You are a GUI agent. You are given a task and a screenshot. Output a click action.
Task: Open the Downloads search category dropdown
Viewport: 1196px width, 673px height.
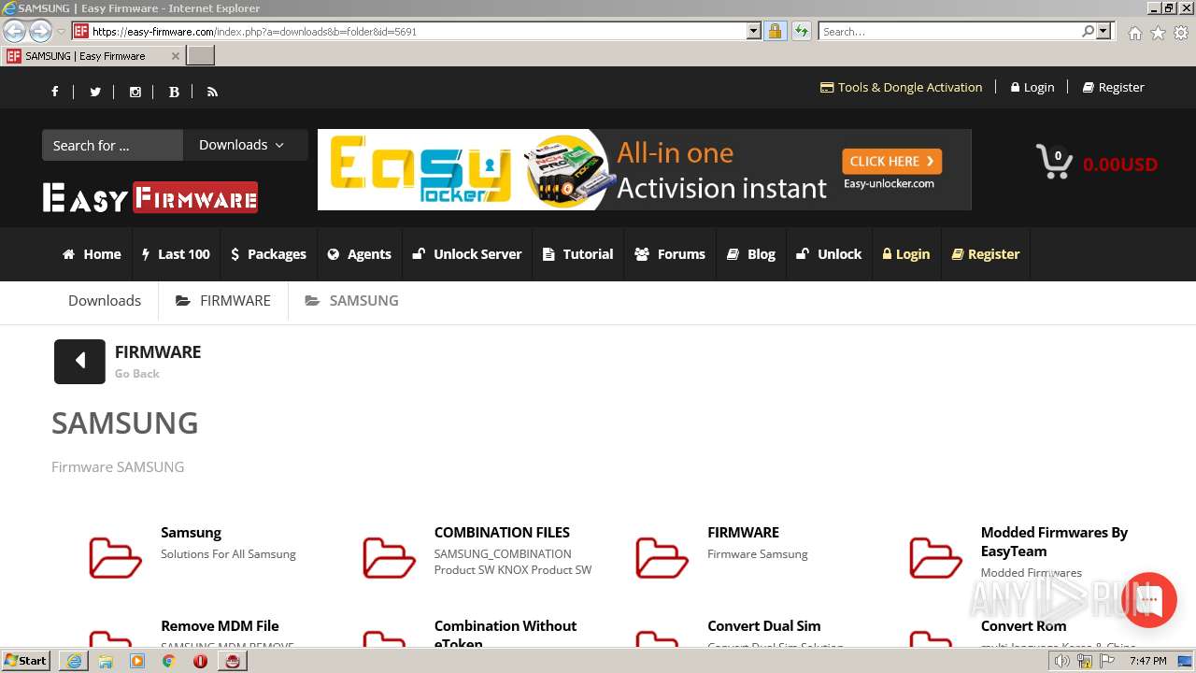(x=245, y=145)
